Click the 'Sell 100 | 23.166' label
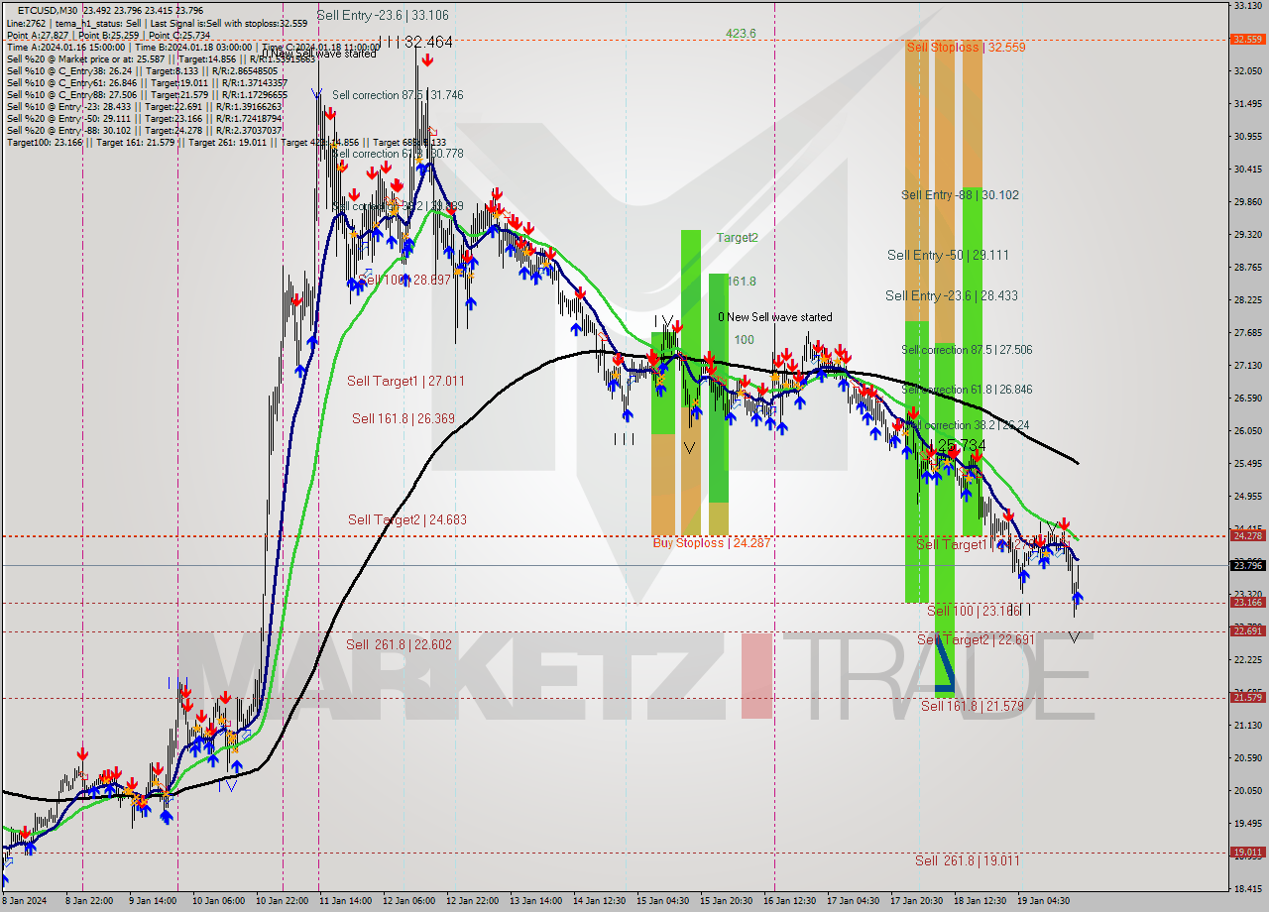Screen dimensions: 1269x912 pos(973,611)
